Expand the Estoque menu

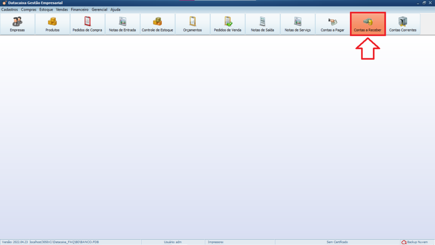46,9
